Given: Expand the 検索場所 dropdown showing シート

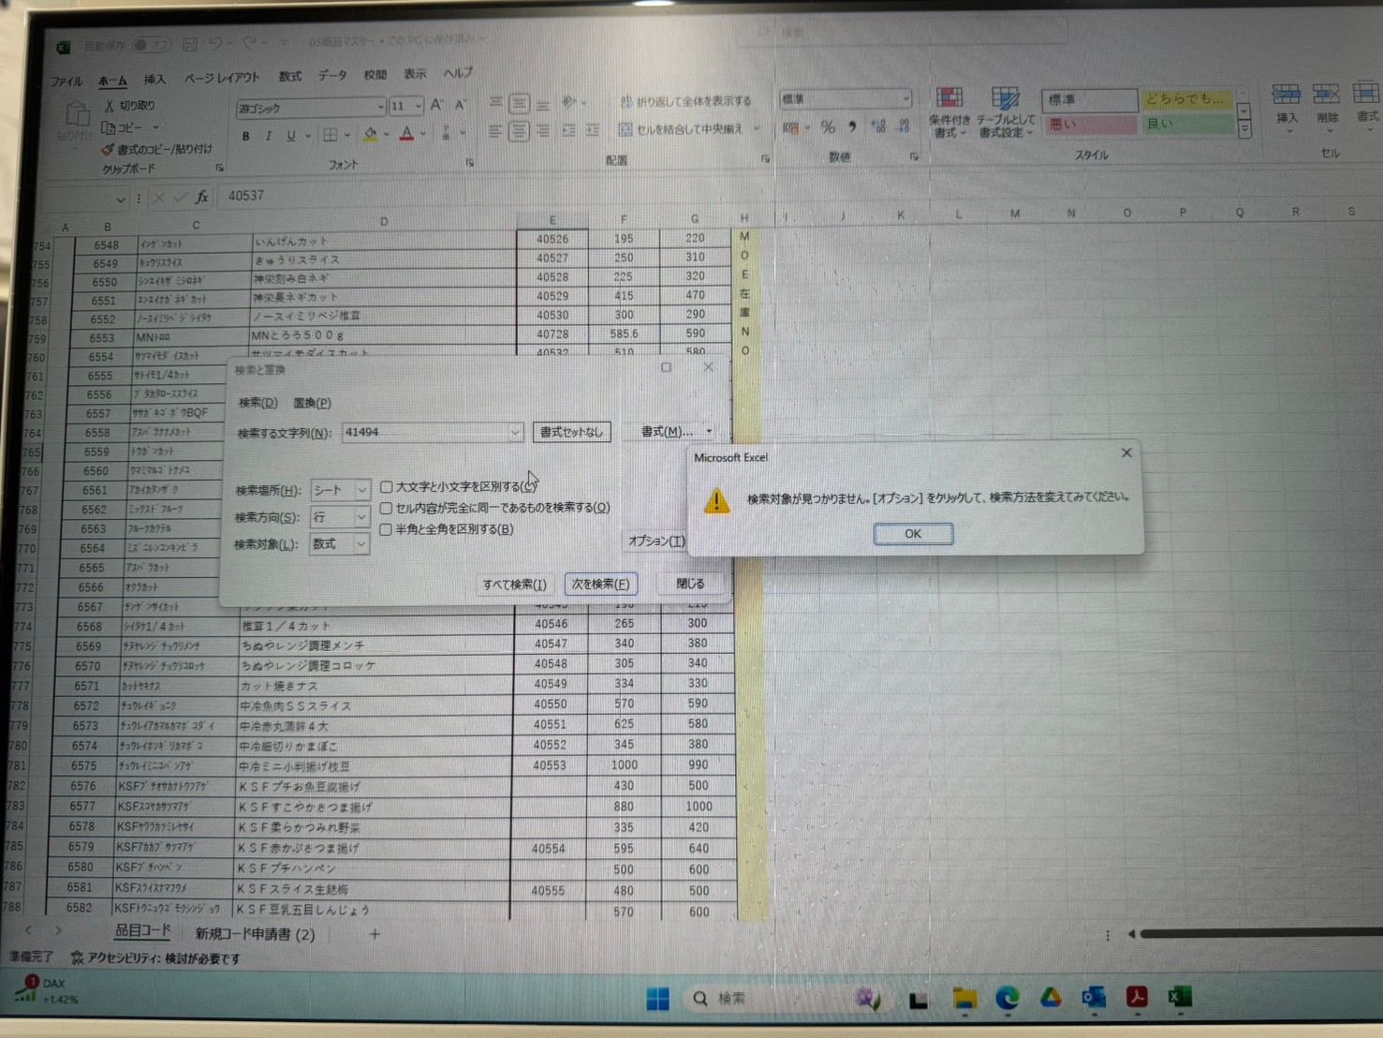Looking at the screenshot, I should click(x=361, y=490).
